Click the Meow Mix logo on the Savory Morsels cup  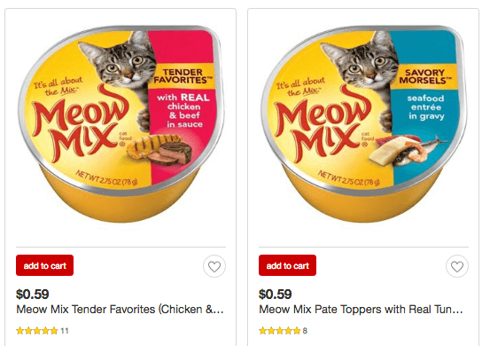[323, 123]
